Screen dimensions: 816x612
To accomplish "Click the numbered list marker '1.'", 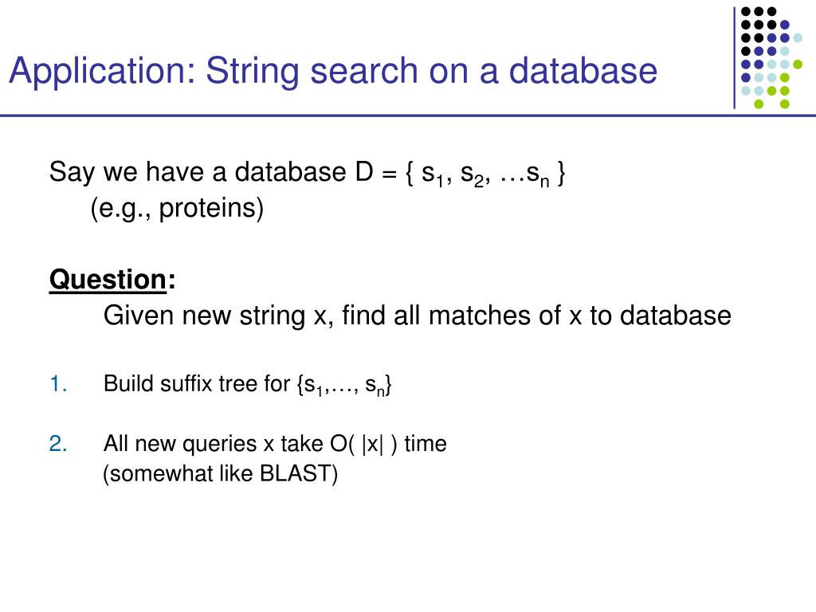I will tap(58, 384).
